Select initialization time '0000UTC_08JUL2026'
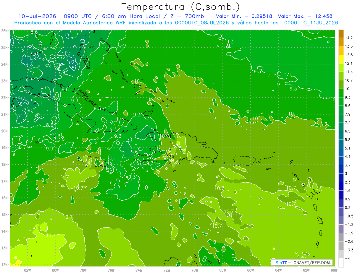This screenshot has height=274, width=355. point(202,23)
